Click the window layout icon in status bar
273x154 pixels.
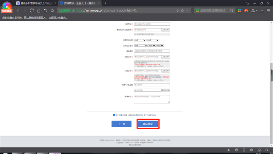pyautogui.click(x=259, y=150)
